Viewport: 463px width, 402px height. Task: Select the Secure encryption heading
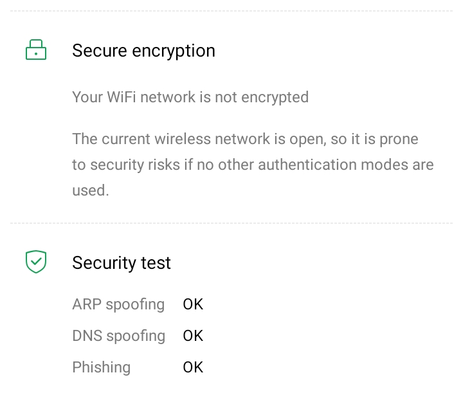[x=143, y=51]
